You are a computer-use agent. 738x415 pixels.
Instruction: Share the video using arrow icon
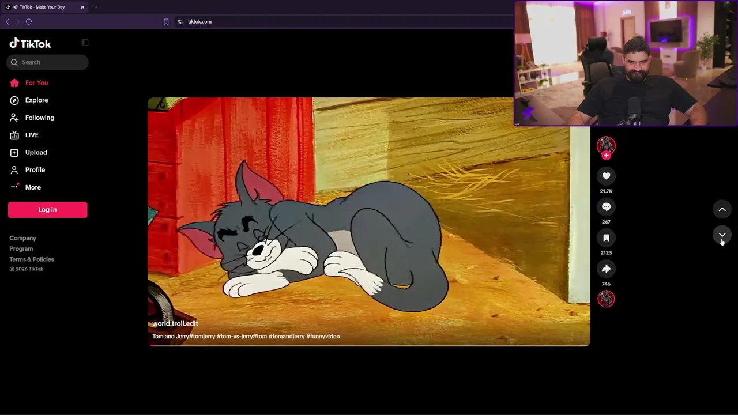606,269
